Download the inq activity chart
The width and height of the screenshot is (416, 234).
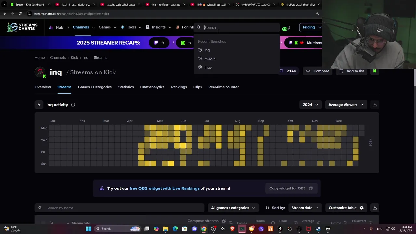pyautogui.click(x=375, y=105)
